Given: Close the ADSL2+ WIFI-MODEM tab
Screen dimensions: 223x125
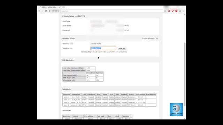Looking at the screenshot, I should [59, 7].
